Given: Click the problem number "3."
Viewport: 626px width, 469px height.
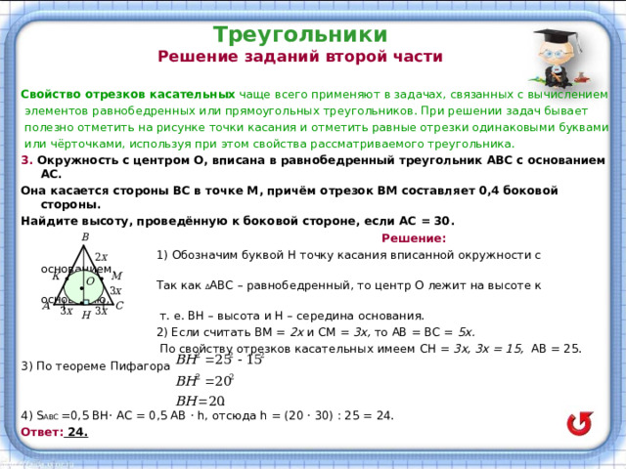Looking at the screenshot, I should pos(27,160).
